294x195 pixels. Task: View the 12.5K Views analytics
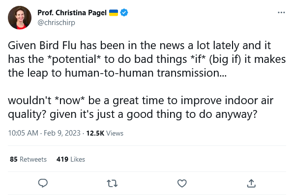point(105,133)
